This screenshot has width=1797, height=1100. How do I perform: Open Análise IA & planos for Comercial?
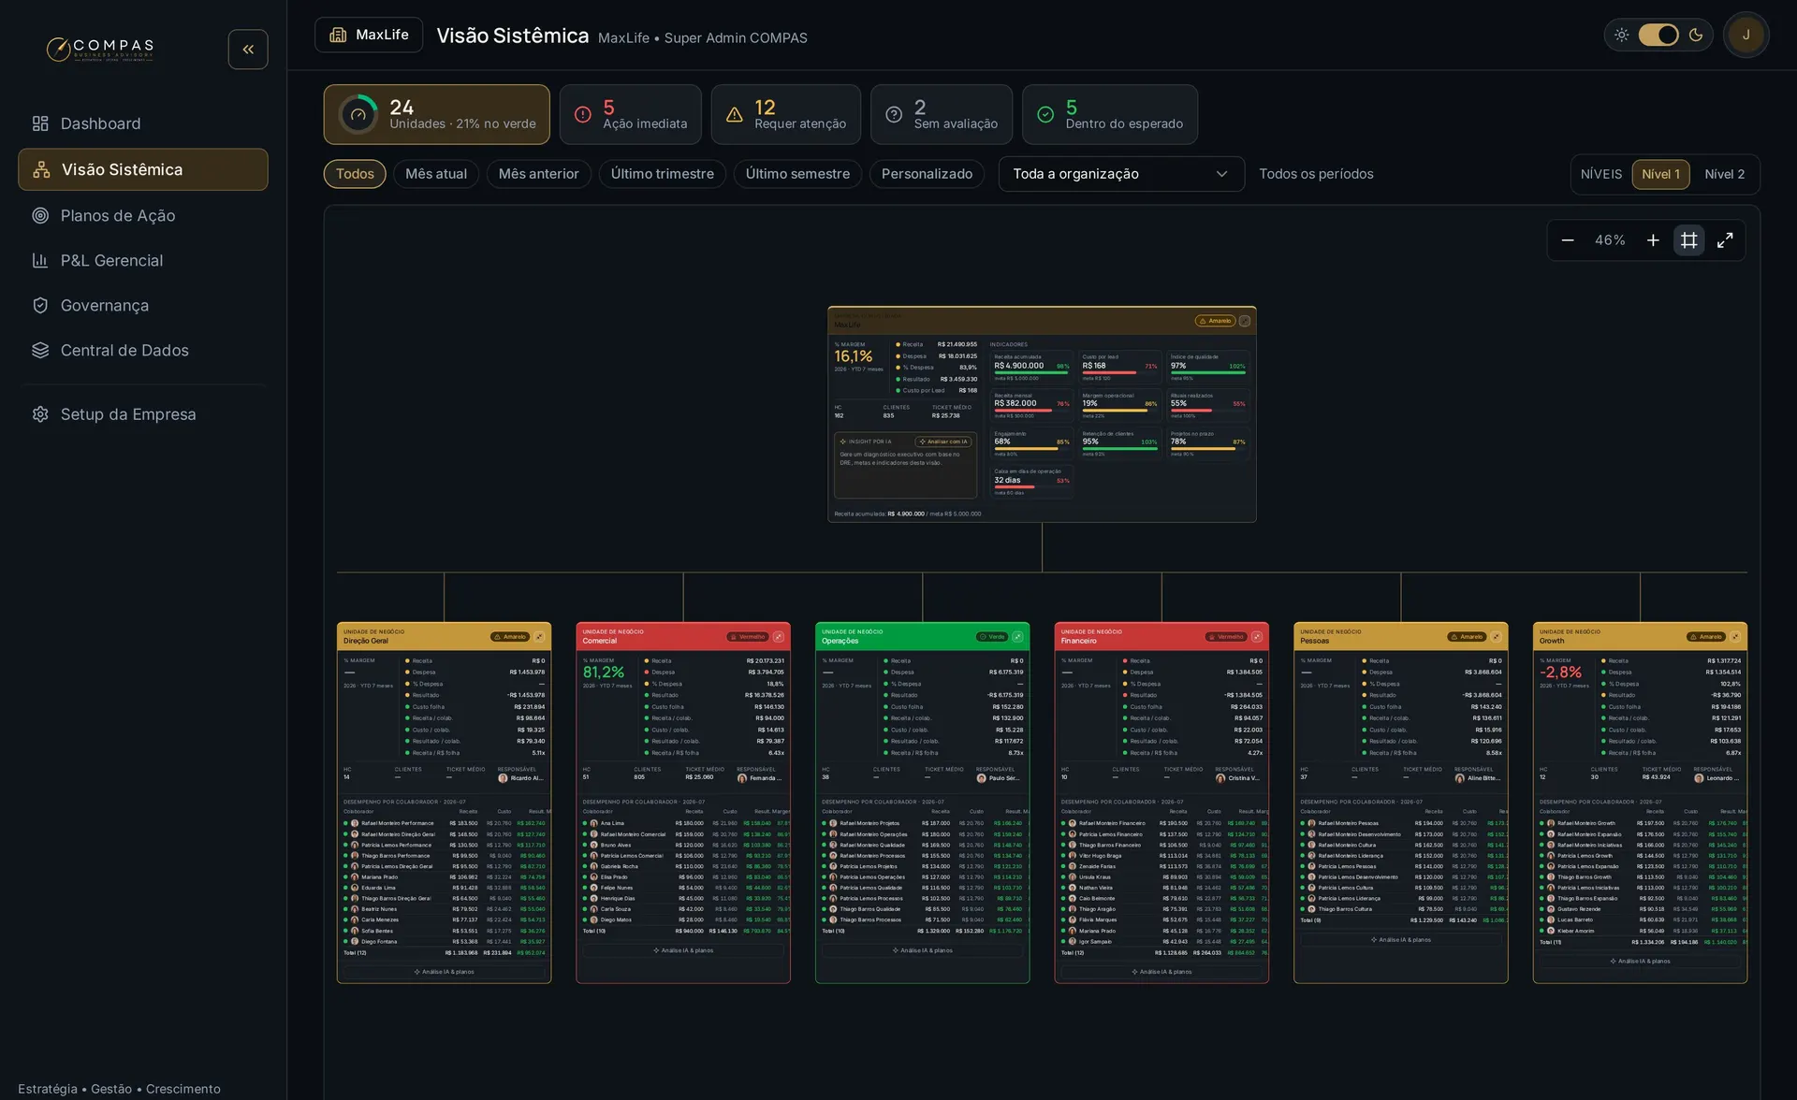pyautogui.click(x=683, y=950)
